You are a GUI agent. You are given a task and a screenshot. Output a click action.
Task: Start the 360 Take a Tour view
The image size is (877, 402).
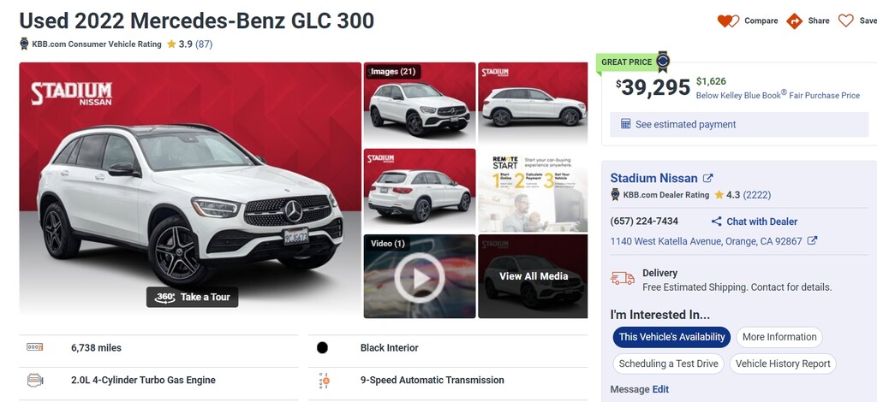193,297
